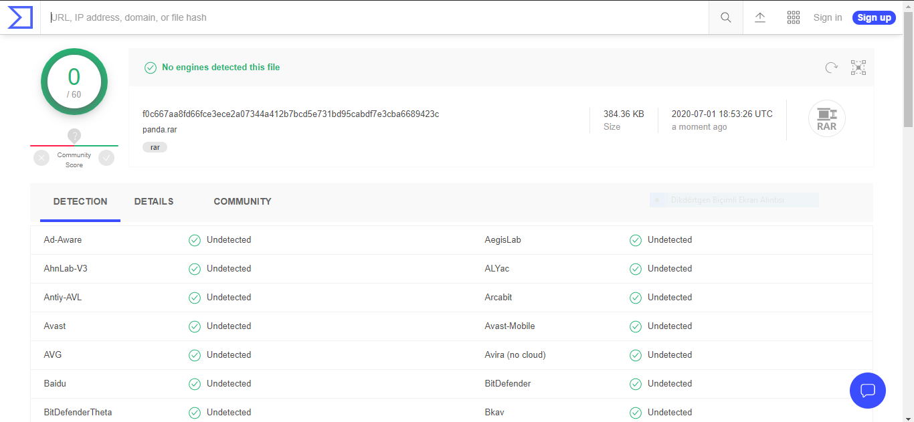The image size is (914, 422).
Task: Switch to the COMMUNITY tab
Action: (x=242, y=201)
